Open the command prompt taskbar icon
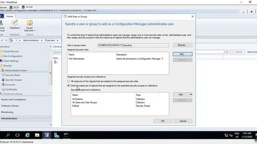The width and height of the screenshot is (257, 144). (66, 135)
